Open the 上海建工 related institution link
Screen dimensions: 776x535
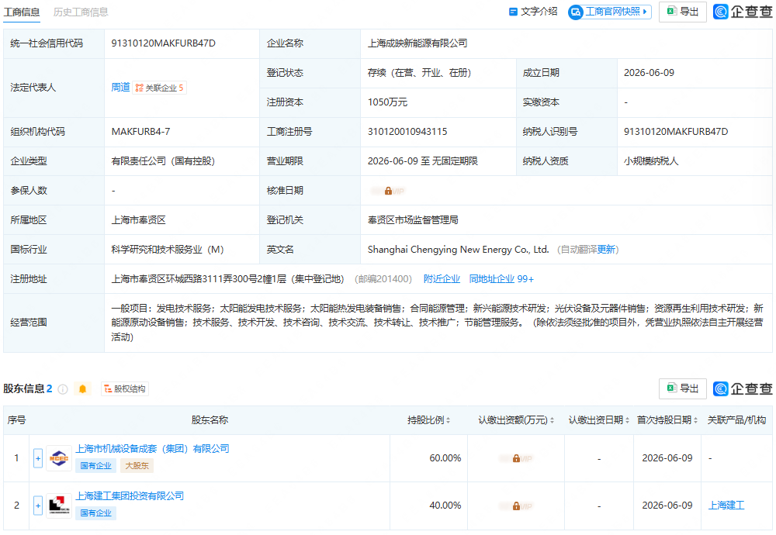(x=726, y=506)
